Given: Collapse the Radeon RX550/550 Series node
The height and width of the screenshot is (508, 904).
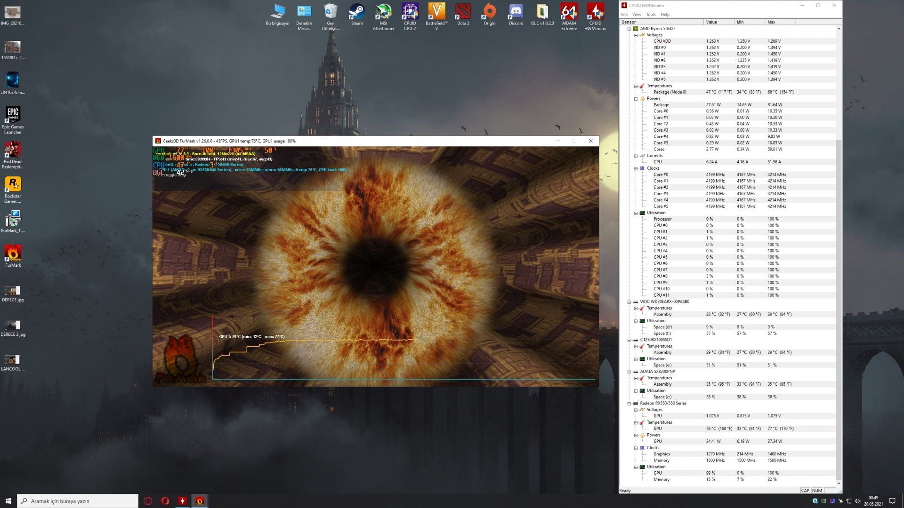Looking at the screenshot, I should [x=629, y=404].
